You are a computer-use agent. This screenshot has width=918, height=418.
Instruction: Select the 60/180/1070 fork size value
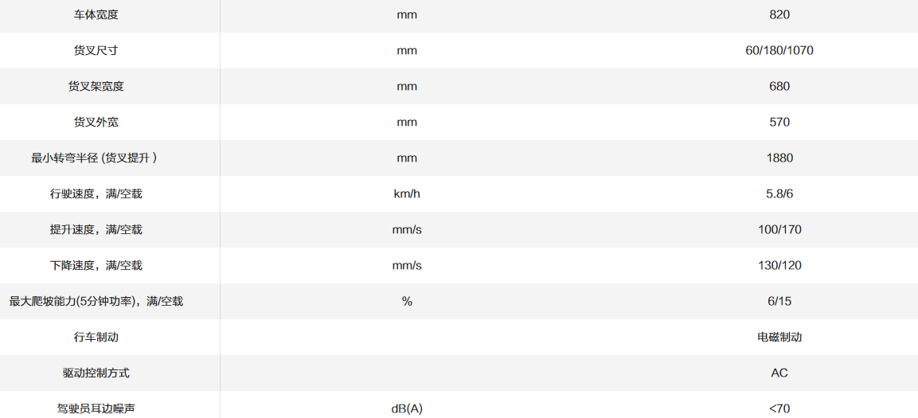779,50
